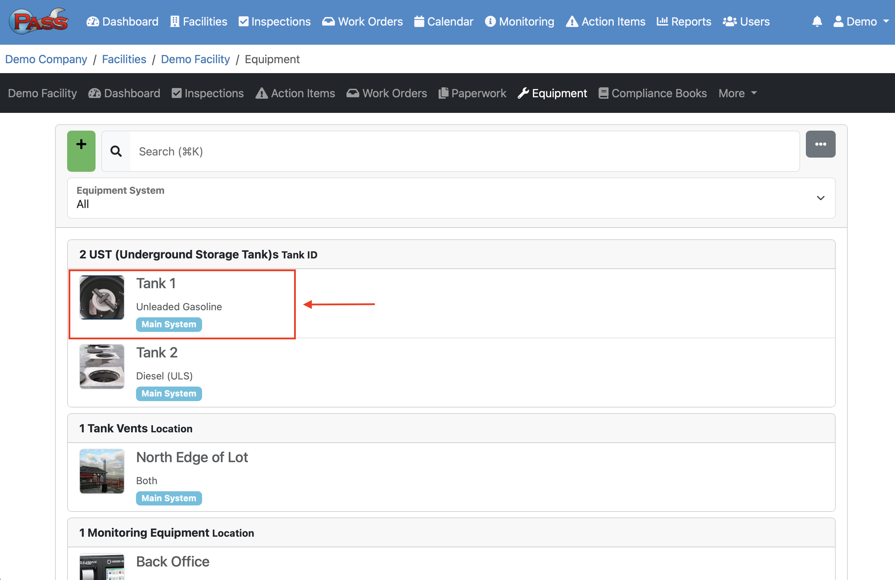The width and height of the screenshot is (895, 580).
Task: Open facility Work Orders tab
Action: [386, 93]
